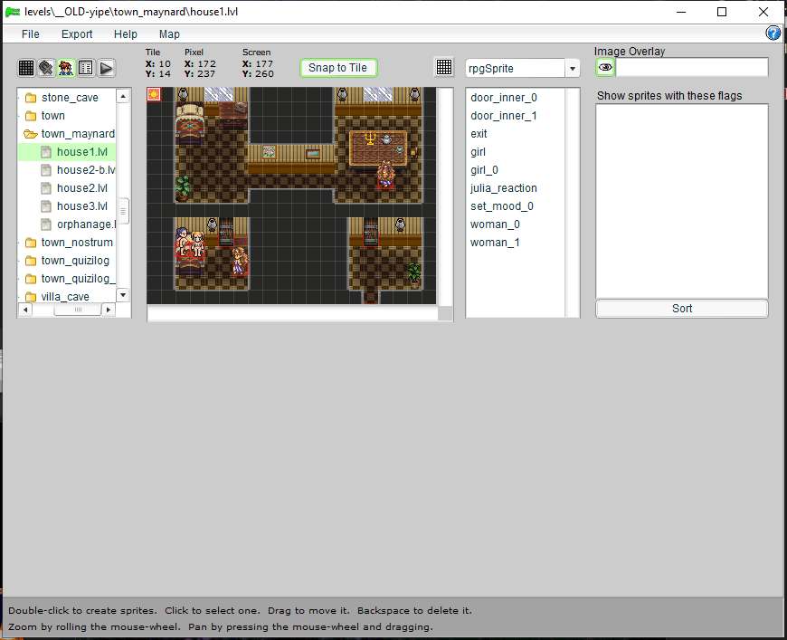Click the stamp tool icon

46,68
